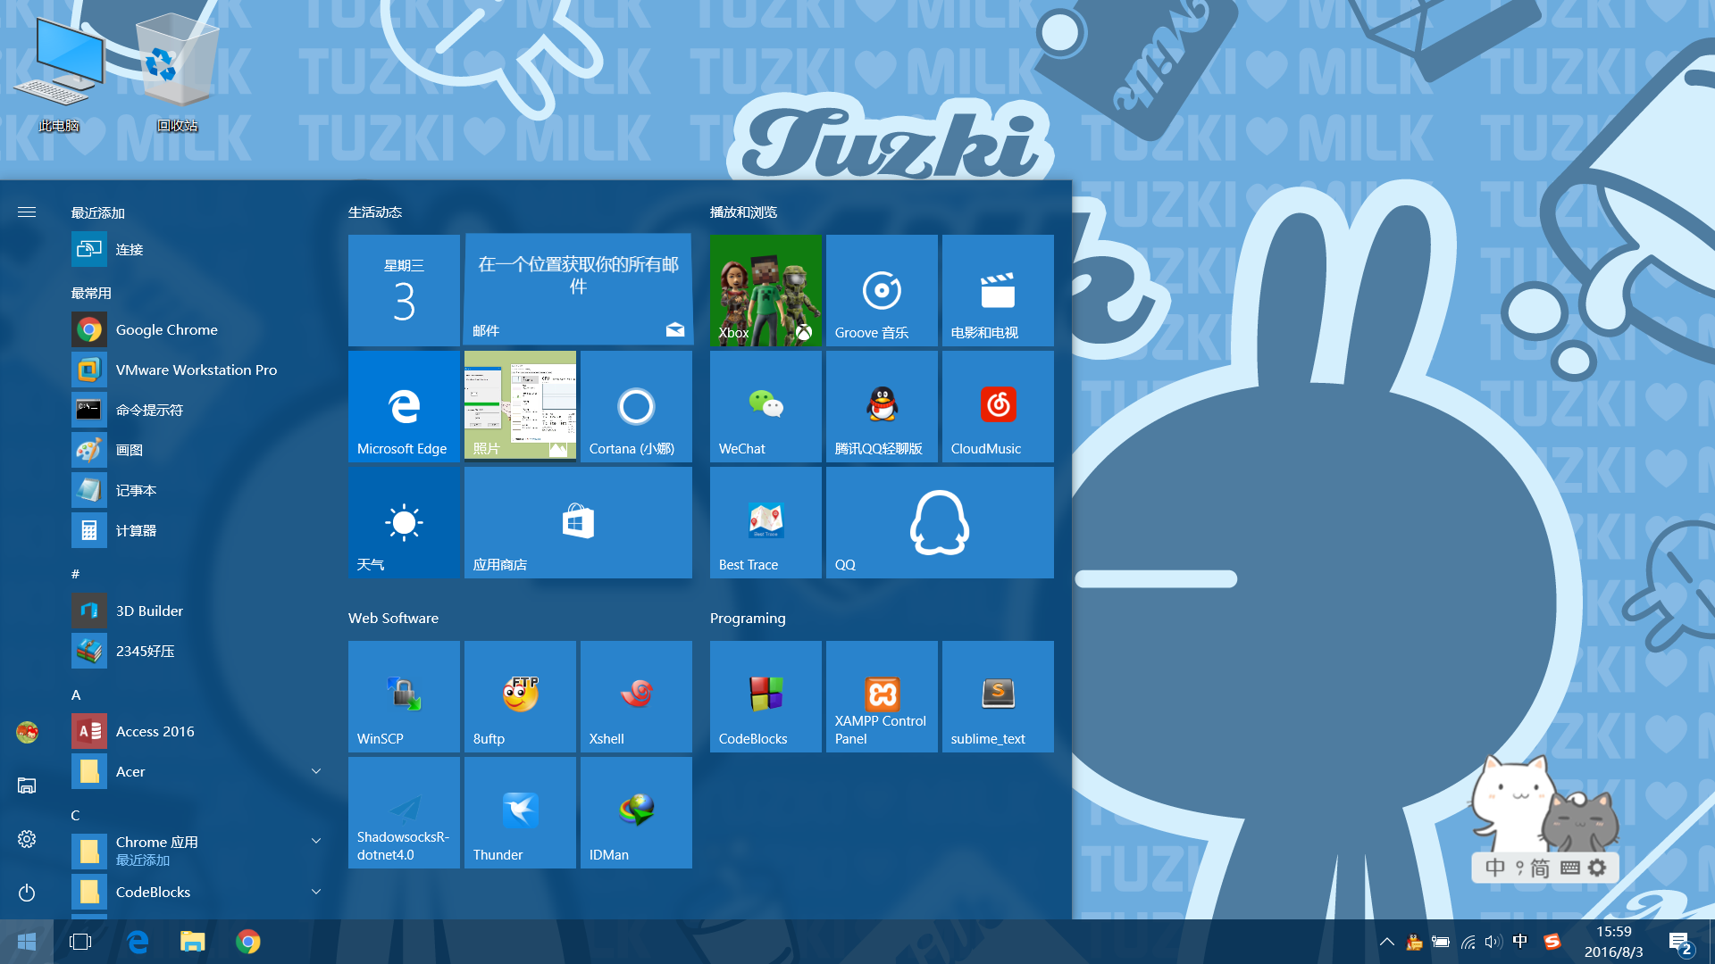This screenshot has height=964, width=1715.
Task: Launch CodeBlocks tile
Action: (765, 696)
